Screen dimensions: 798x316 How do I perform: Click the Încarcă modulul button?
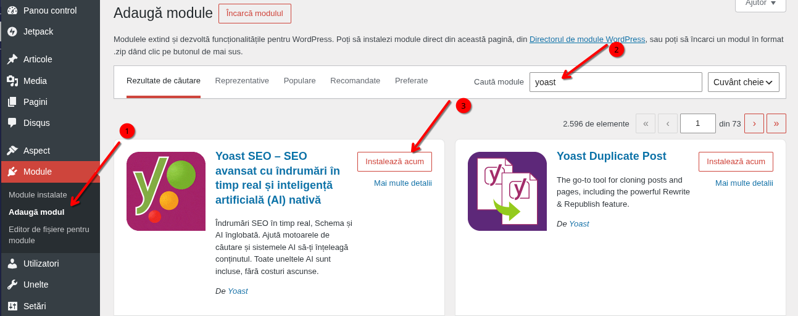coord(255,14)
